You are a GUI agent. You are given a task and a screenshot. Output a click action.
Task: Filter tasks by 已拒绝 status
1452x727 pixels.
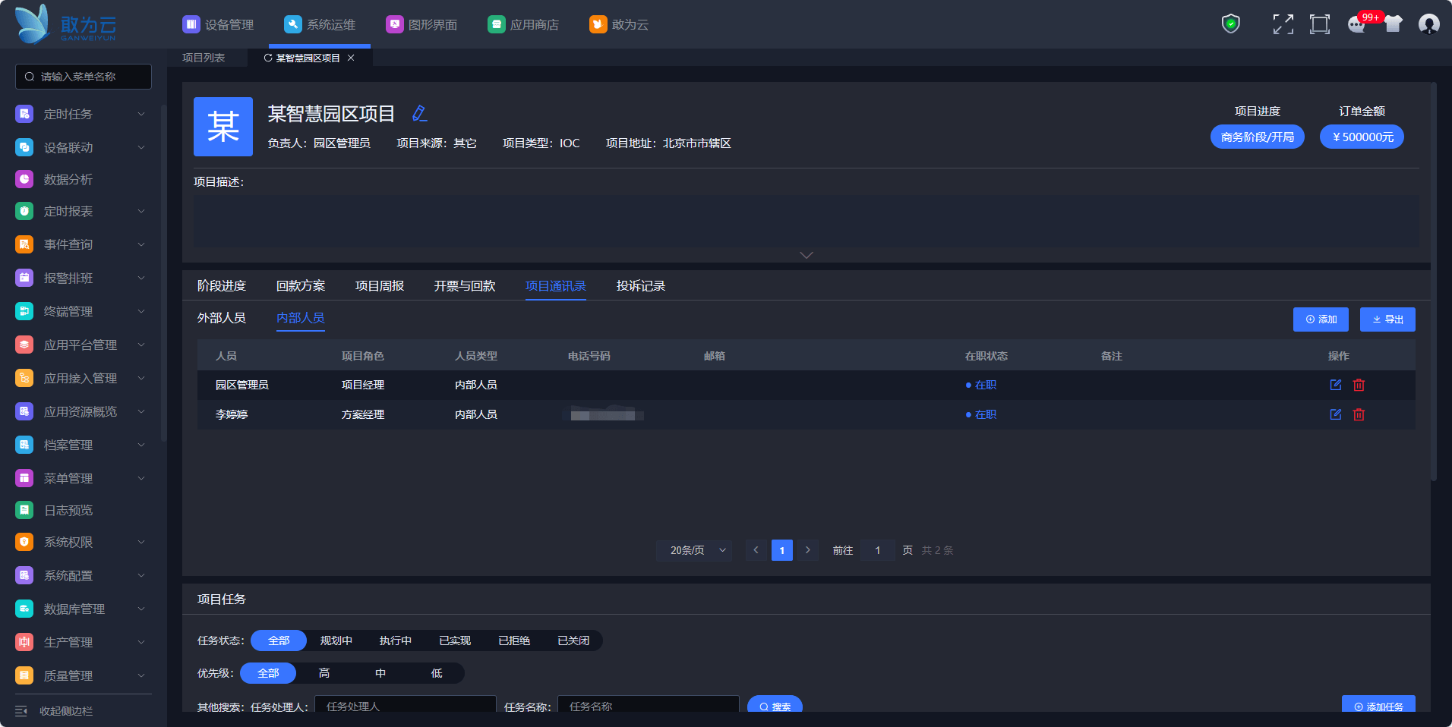tap(514, 640)
